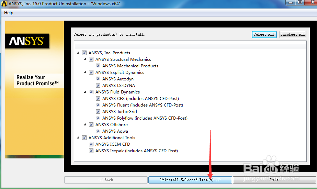Uncheck ANSYS Aqwa checkbox
The width and height of the screenshot is (317, 189).
[98, 131]
